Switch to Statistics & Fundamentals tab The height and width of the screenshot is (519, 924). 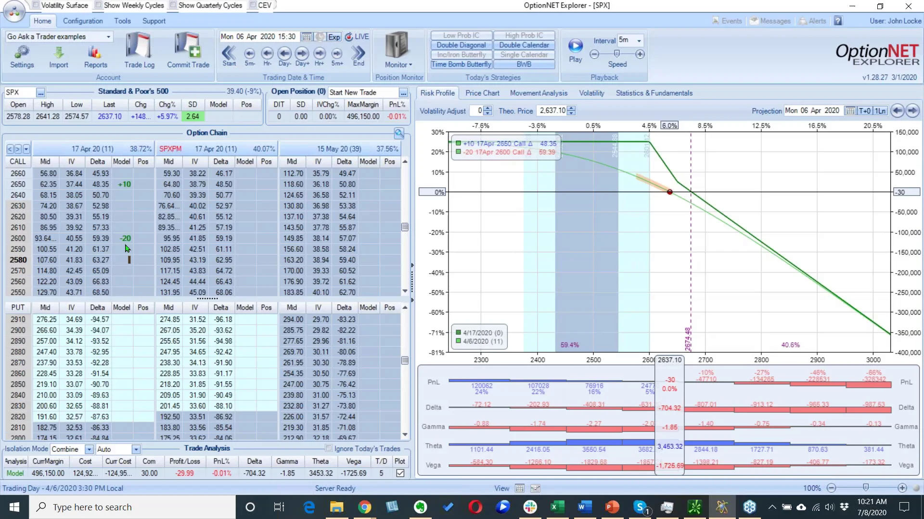(x=654, y=93)
